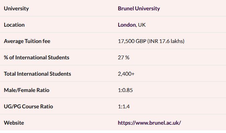Click the Location row label
The height and width of the screenshot is (133, 226).
(x=14, y=25)
